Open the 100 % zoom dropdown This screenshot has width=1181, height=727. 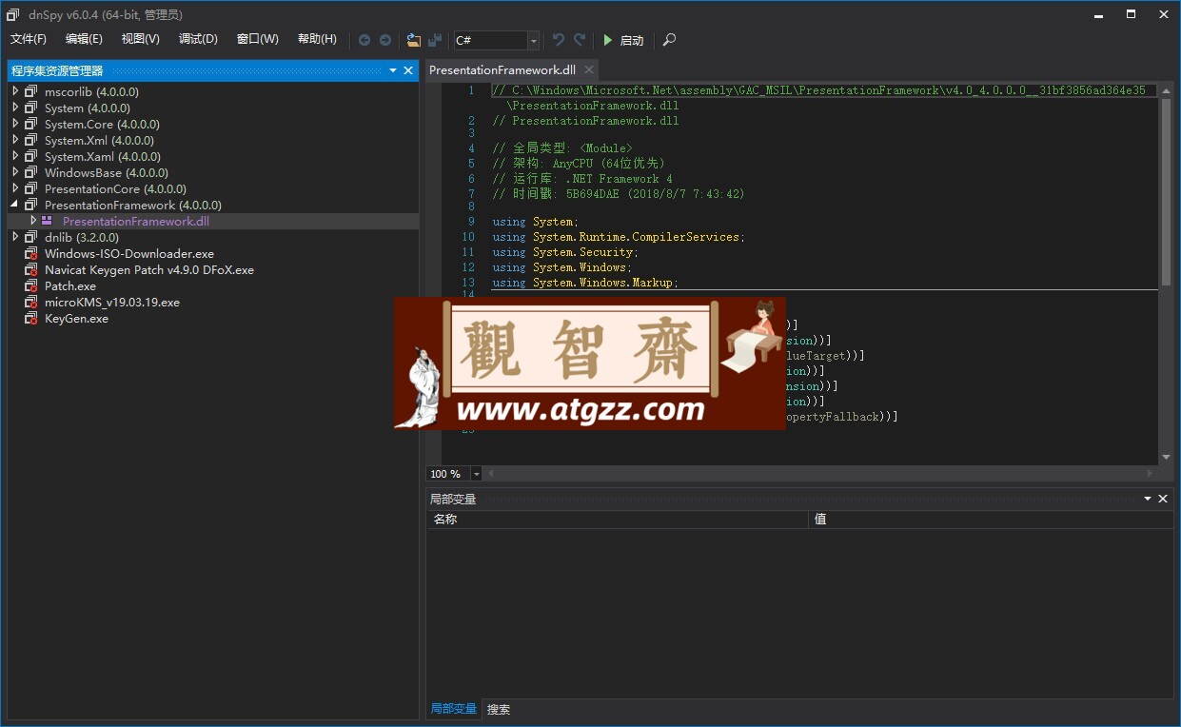click(476, 474)
